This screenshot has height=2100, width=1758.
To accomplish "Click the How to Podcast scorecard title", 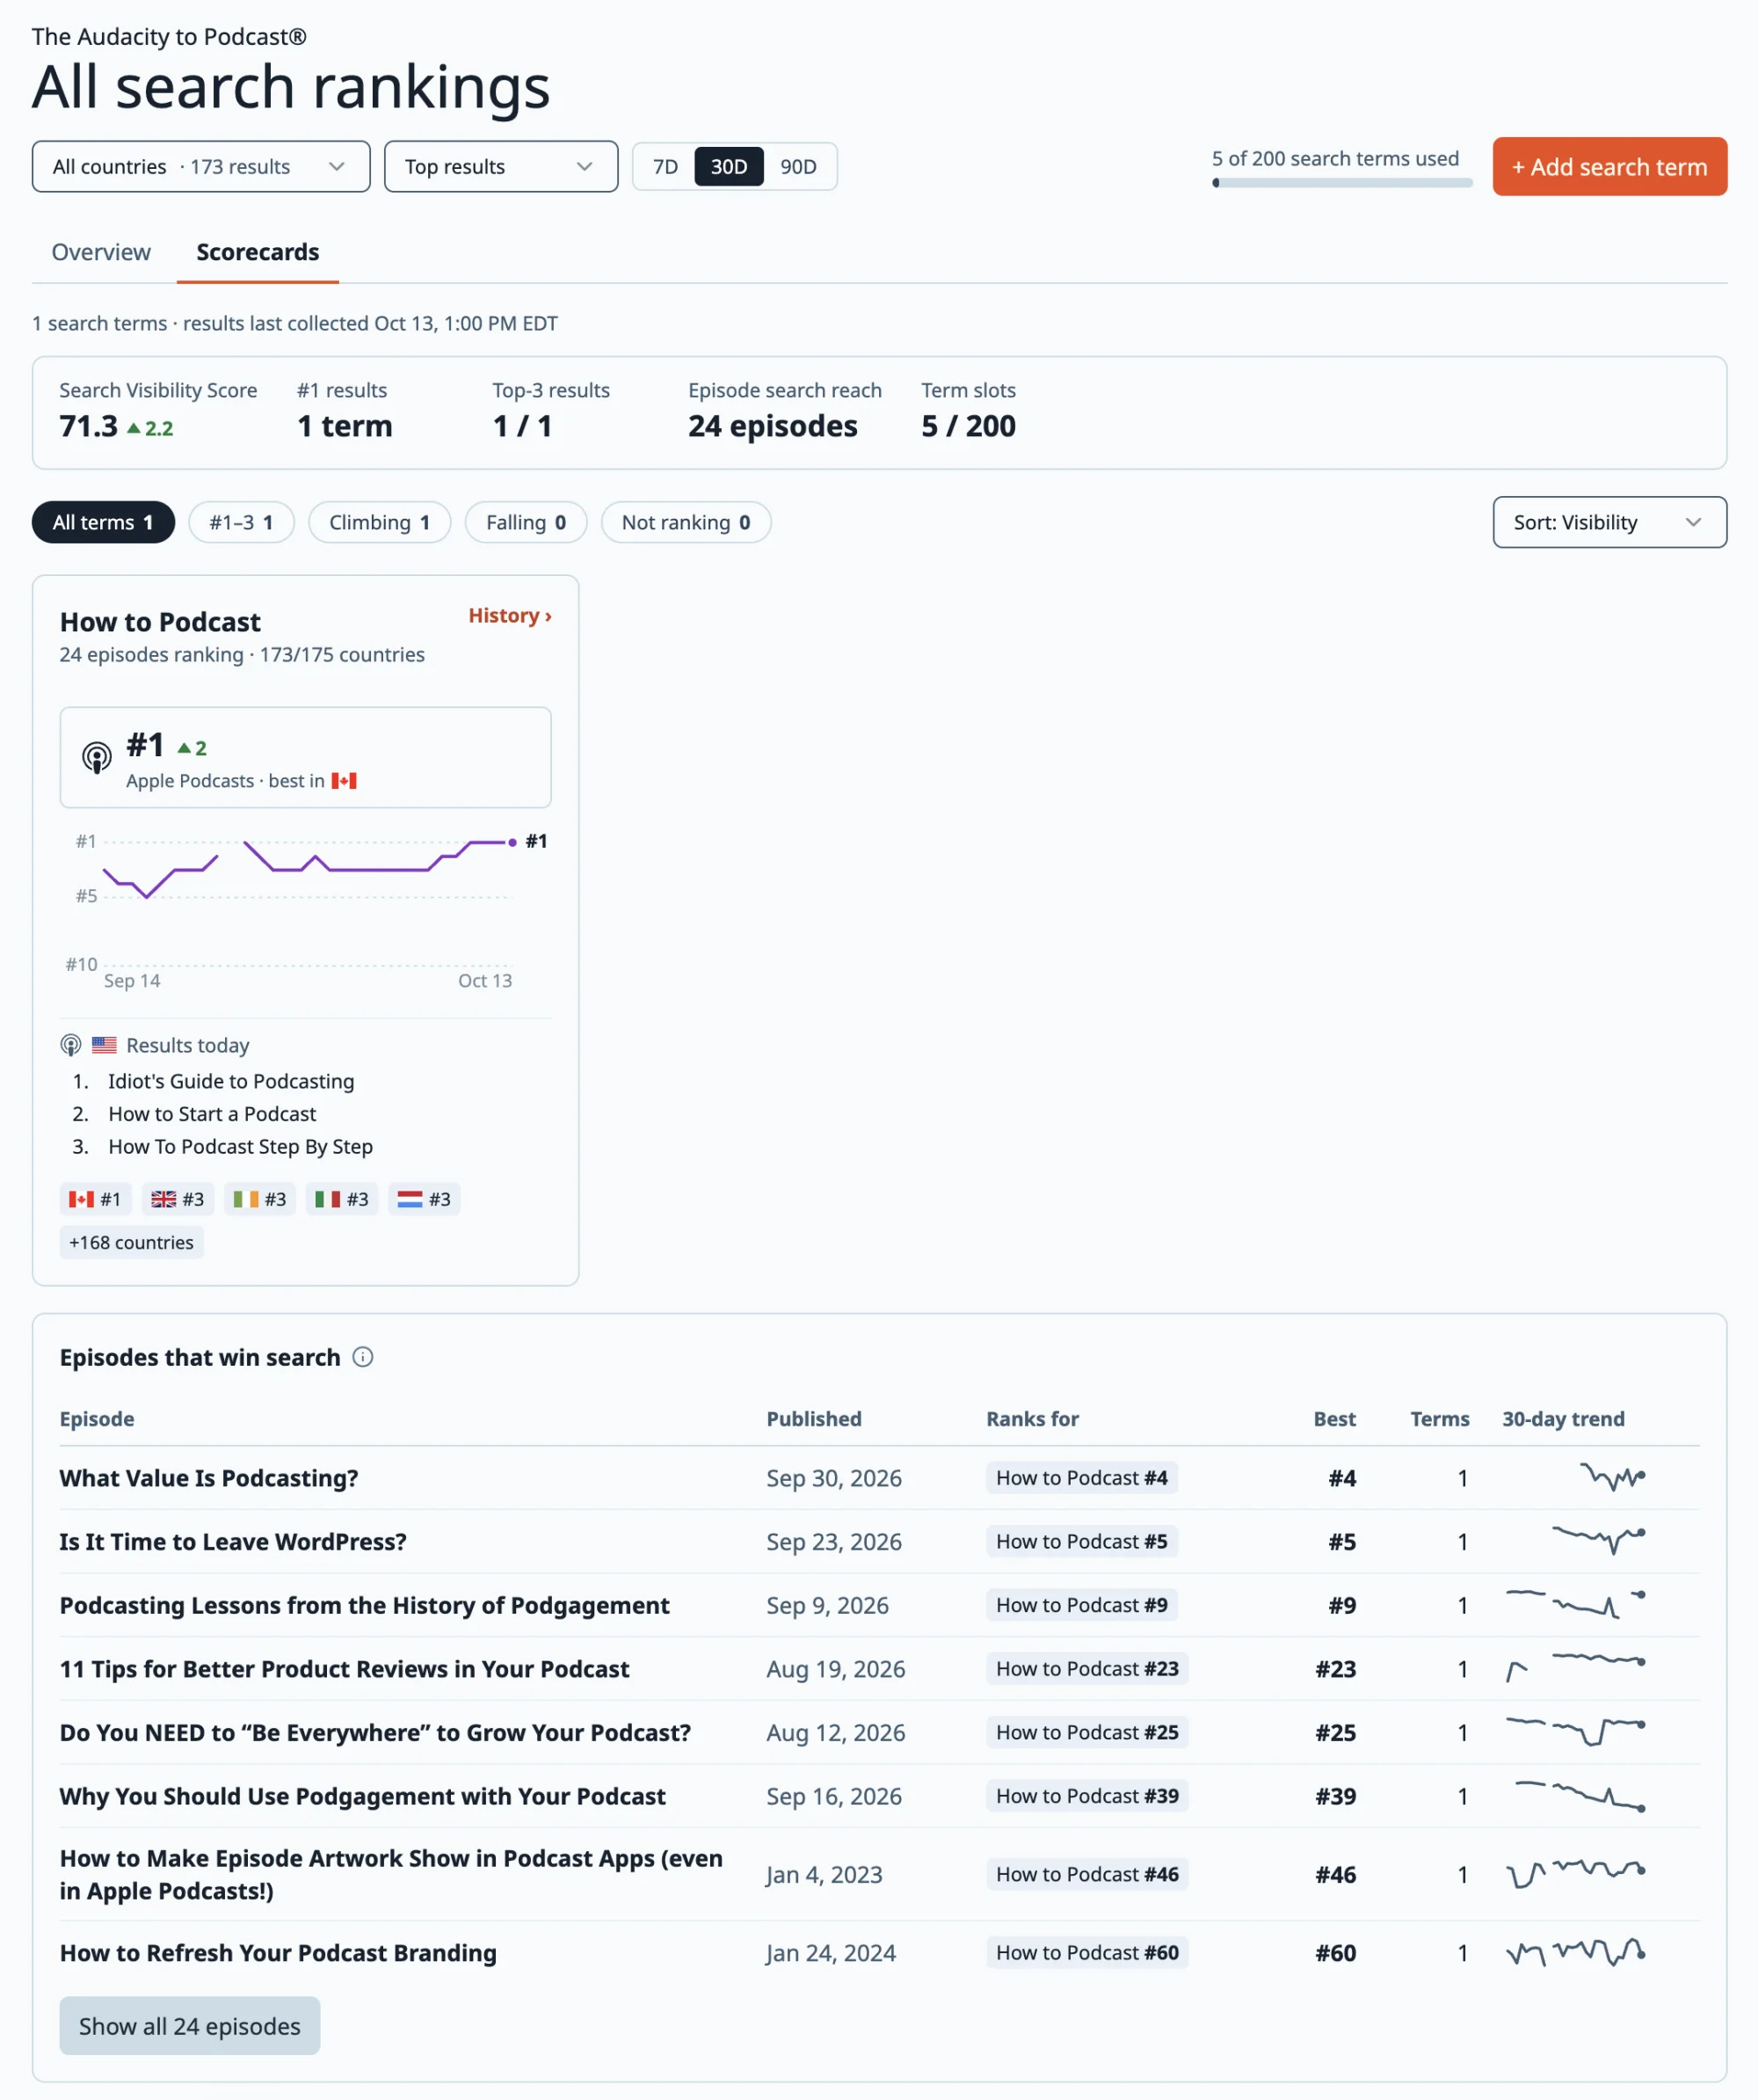I will point(160,622).
